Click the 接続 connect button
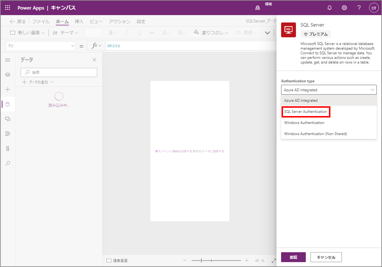382x267 pixels. [x=293, y=257]
